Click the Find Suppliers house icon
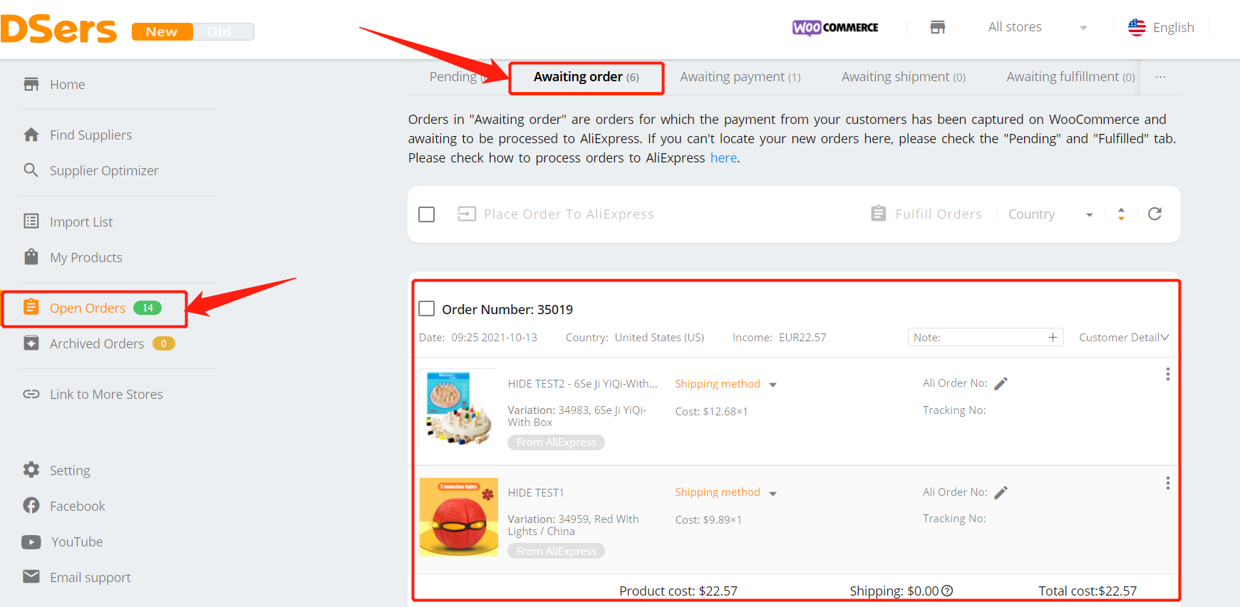The height and width of the screenshot is (607, 1240). 31,135
